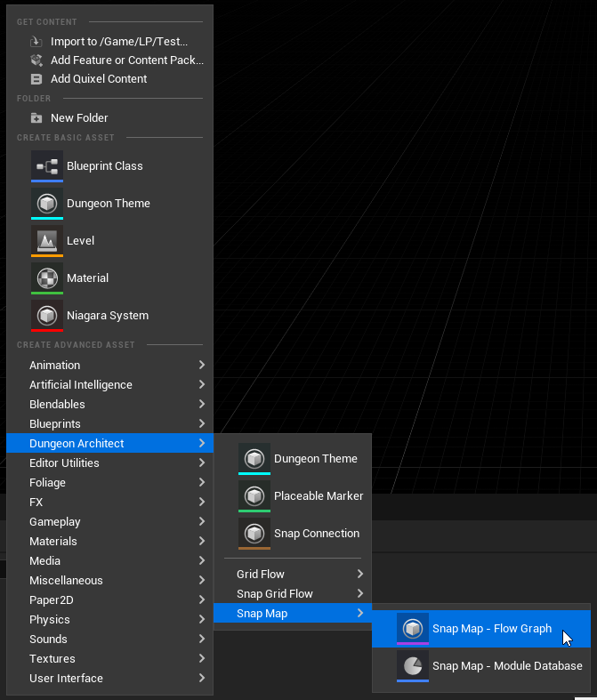Expand the Blendables submenu
Image resolution: width=597 pixels, height=700 pixels.
(109, 405)
